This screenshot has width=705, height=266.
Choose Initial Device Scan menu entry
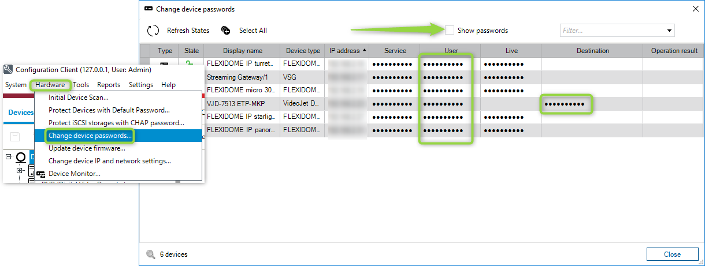point(118,98)
